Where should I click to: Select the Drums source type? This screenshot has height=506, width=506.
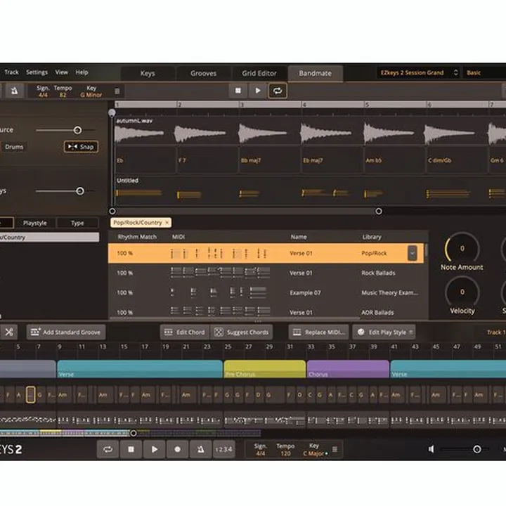[x=14, y=147]
